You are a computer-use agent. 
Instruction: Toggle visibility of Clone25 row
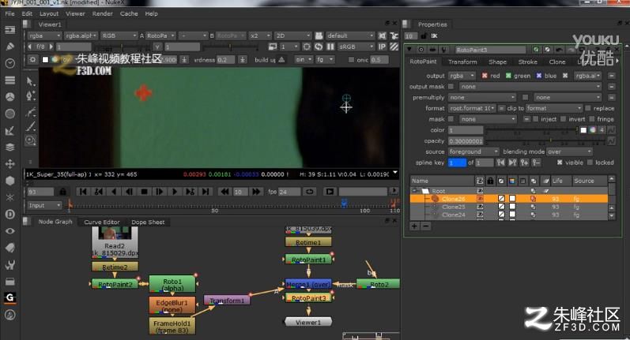tap(480, 207)
